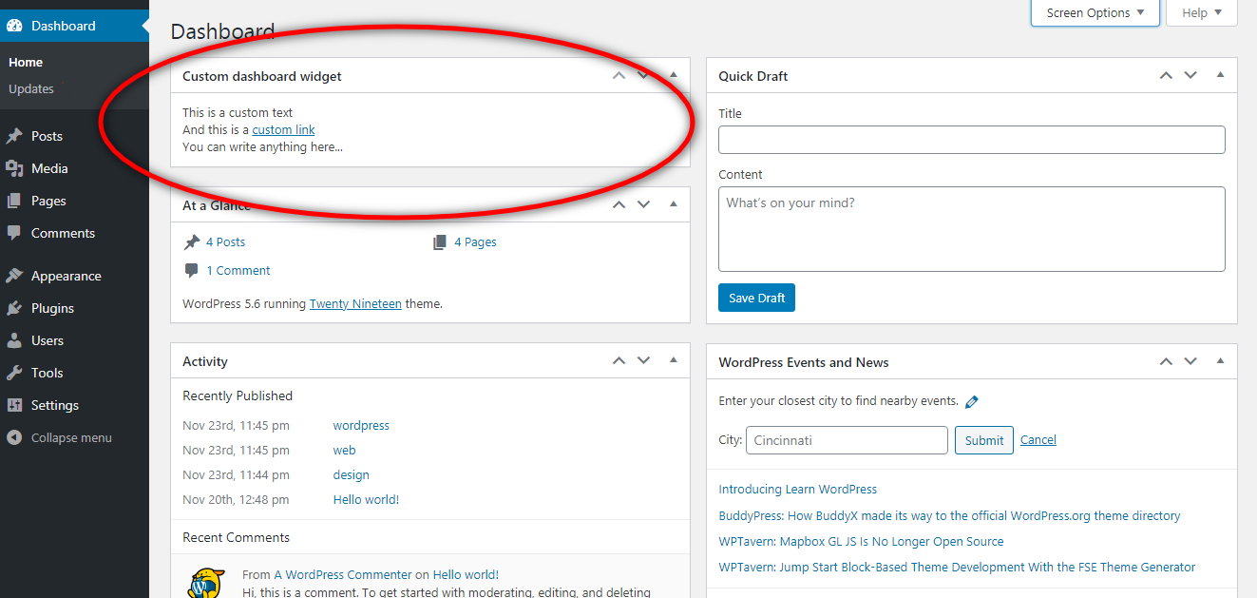Collapse the Activity panel

point(674,359)
